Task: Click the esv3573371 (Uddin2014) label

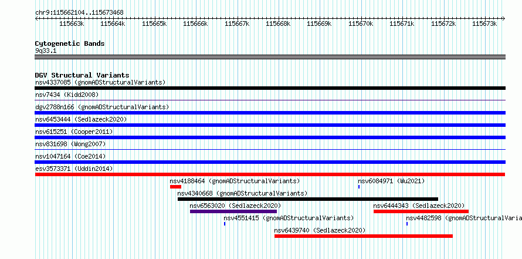Action: (74, 169)
